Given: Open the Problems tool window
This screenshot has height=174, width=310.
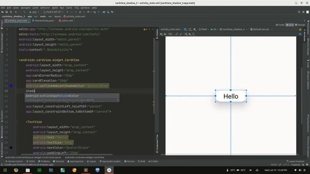Looking at the screenshot, I should pos(44,161).
